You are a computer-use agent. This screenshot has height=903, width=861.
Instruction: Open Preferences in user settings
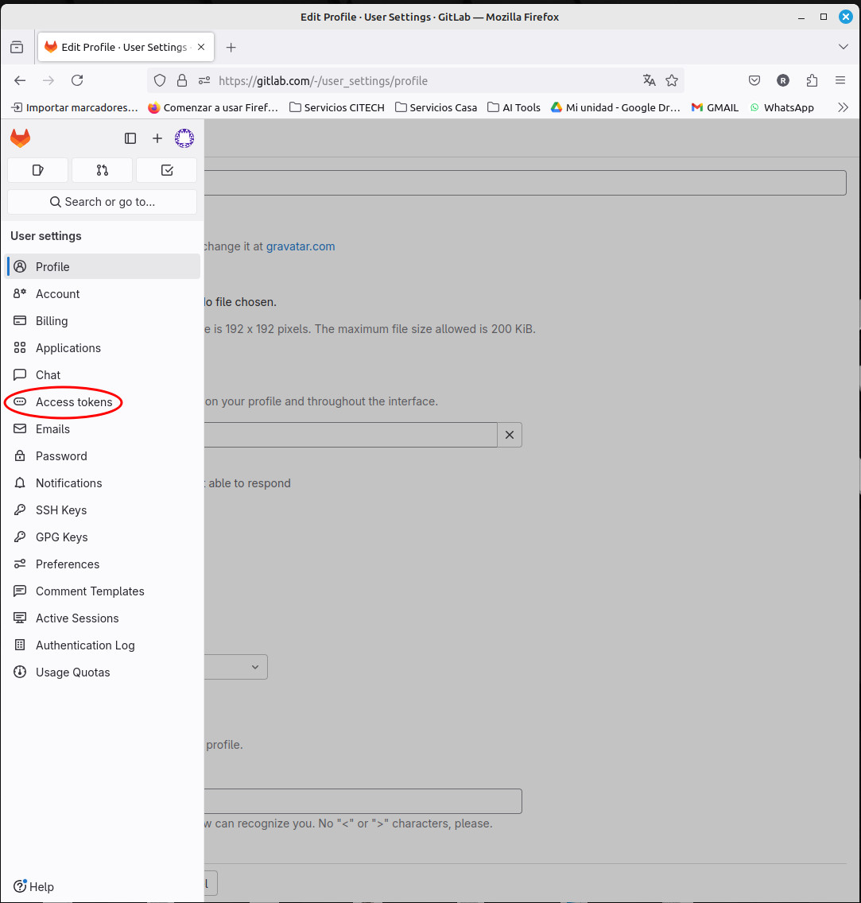(68, 564)
